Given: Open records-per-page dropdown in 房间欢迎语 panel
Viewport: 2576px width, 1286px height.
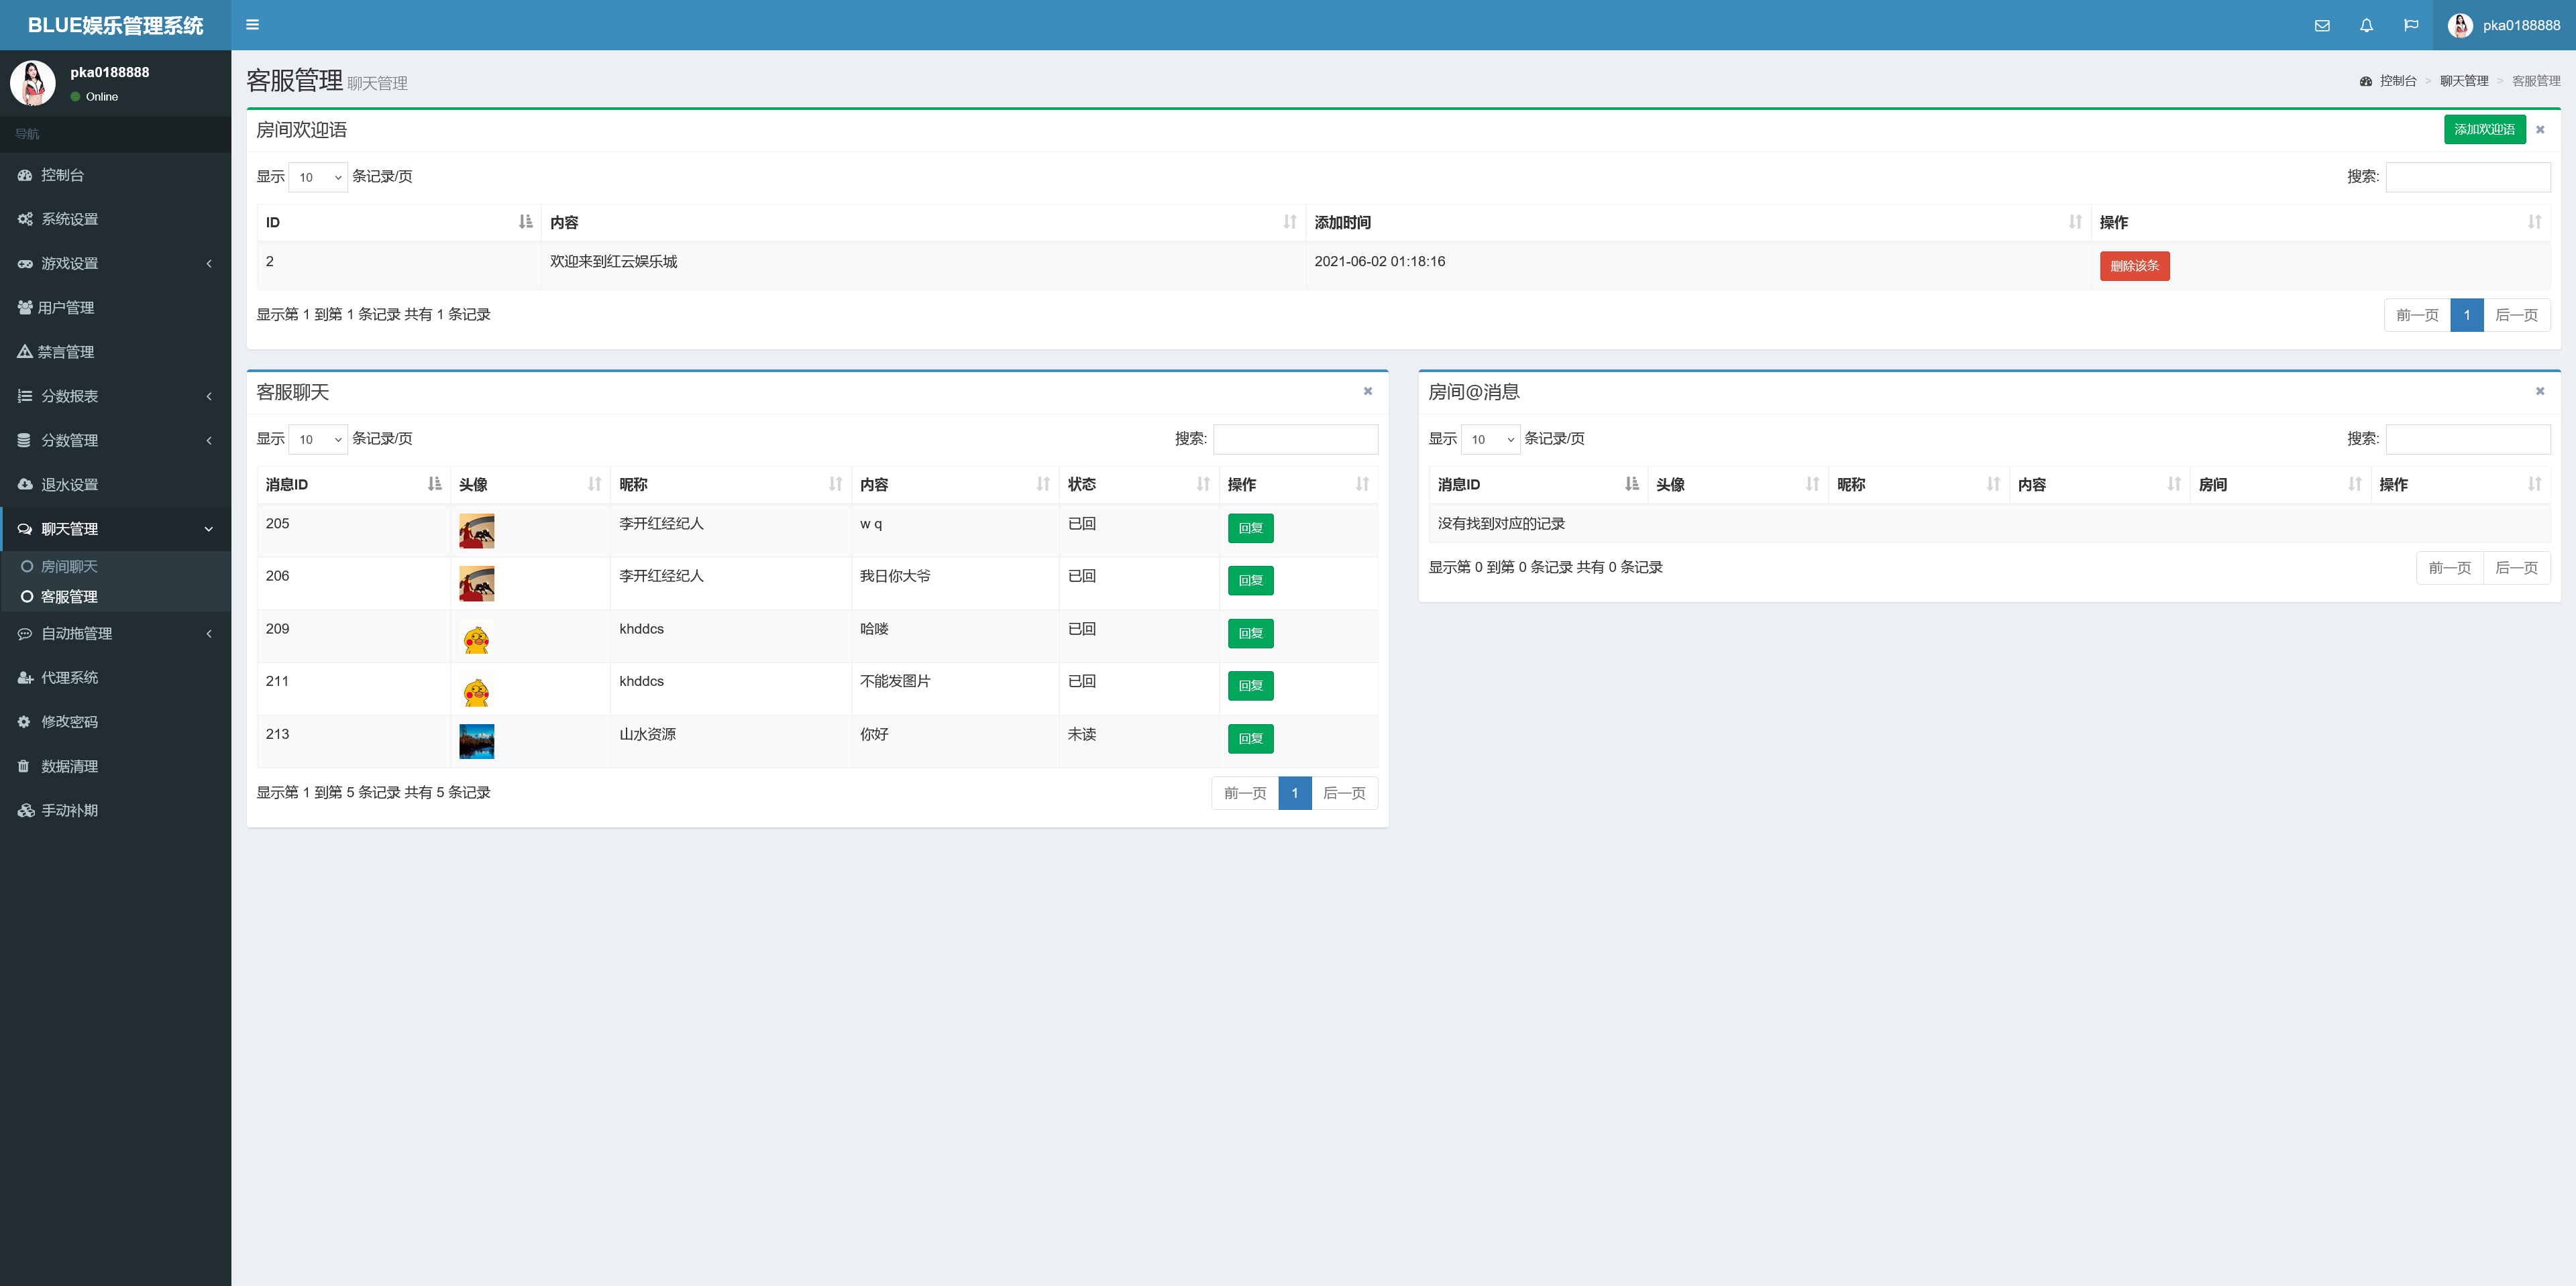Looking at the screenshot, I should point(318,177).
